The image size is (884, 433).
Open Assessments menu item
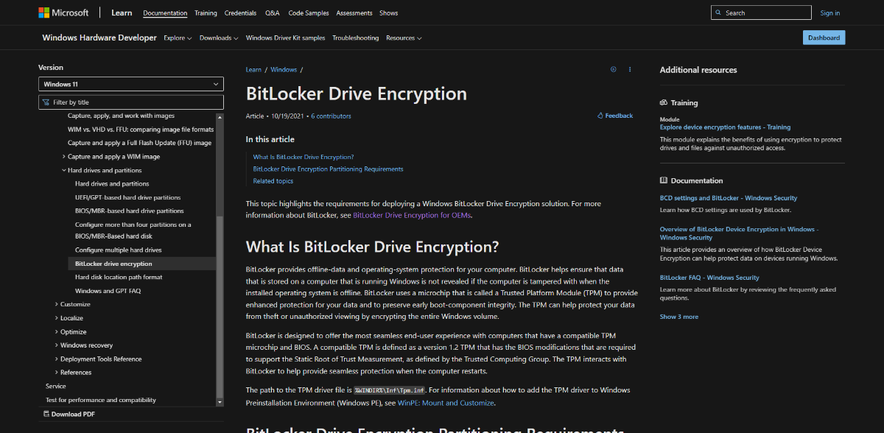[354, 13]
